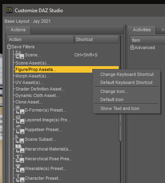This screenshot has height=183, width=165.
Task: Click the Character Preset icon
Action: click(x=20, y=178)
